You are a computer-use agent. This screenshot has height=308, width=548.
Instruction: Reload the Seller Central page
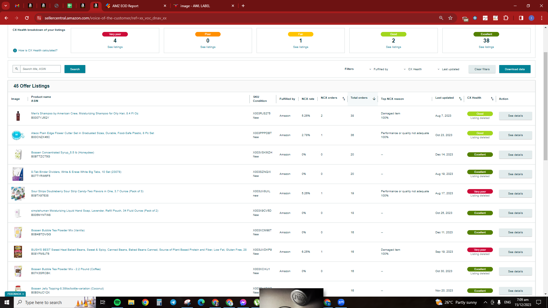click(27, 18)
